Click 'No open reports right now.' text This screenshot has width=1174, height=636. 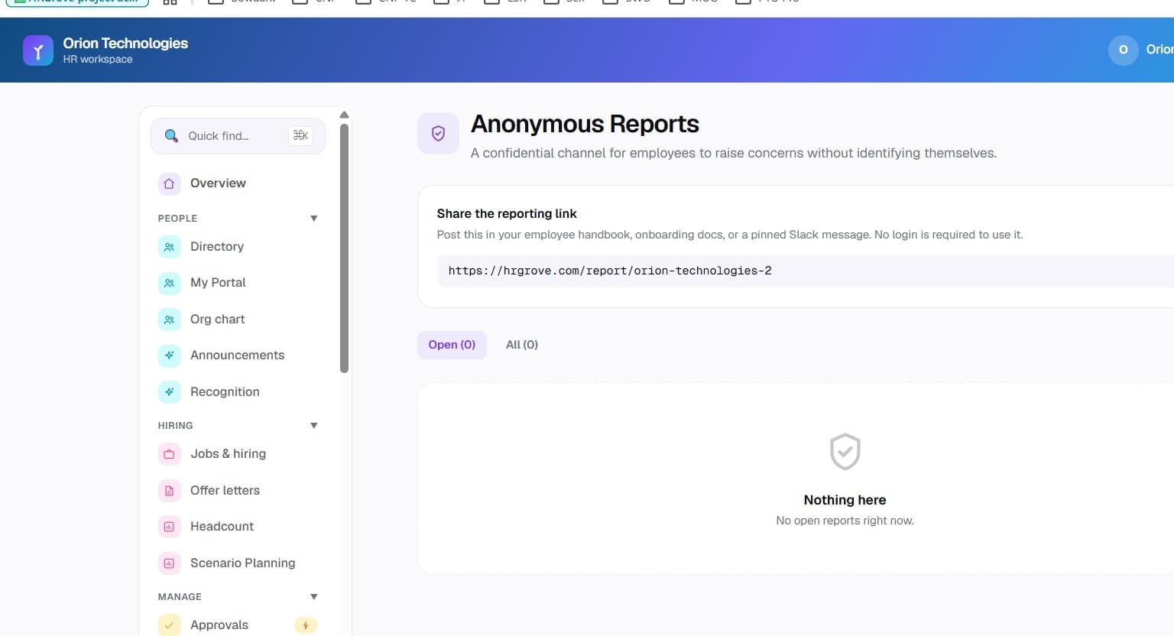[x=845, y=521]
